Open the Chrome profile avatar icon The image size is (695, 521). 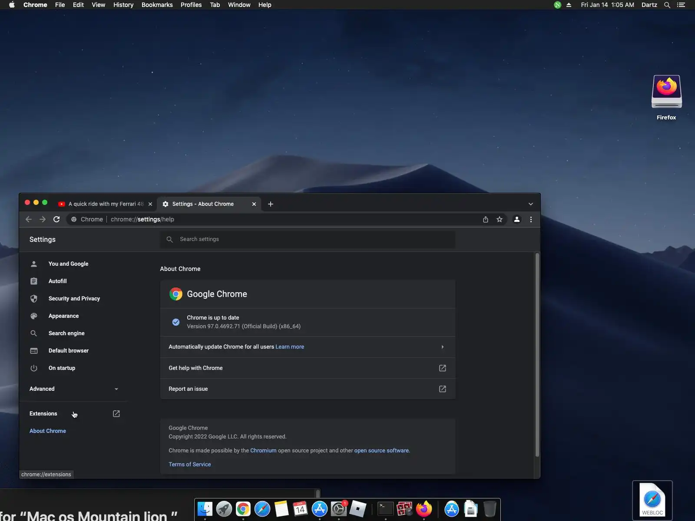(x=517, y=219)
